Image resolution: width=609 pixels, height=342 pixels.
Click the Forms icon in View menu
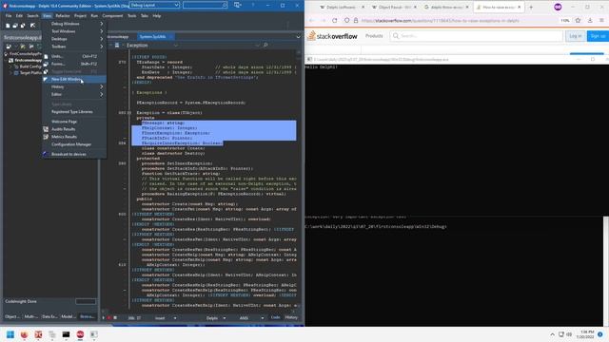point(46,64)
